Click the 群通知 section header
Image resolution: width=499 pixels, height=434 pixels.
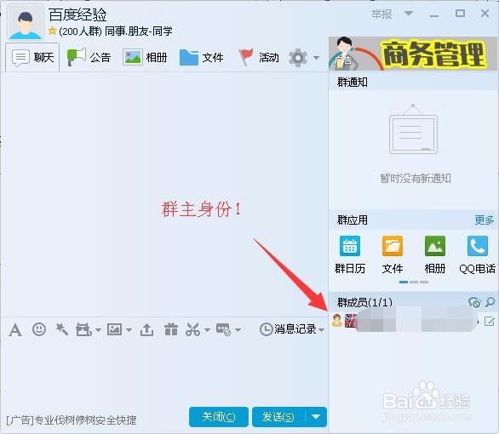pos(353,83)
